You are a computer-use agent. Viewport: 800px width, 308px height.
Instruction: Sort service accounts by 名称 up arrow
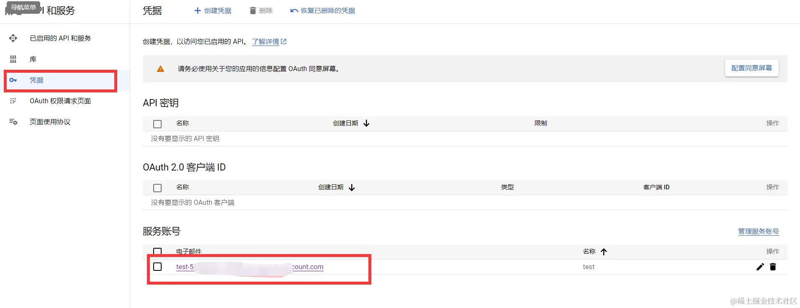pyautogui.click(x=604, y=252)
